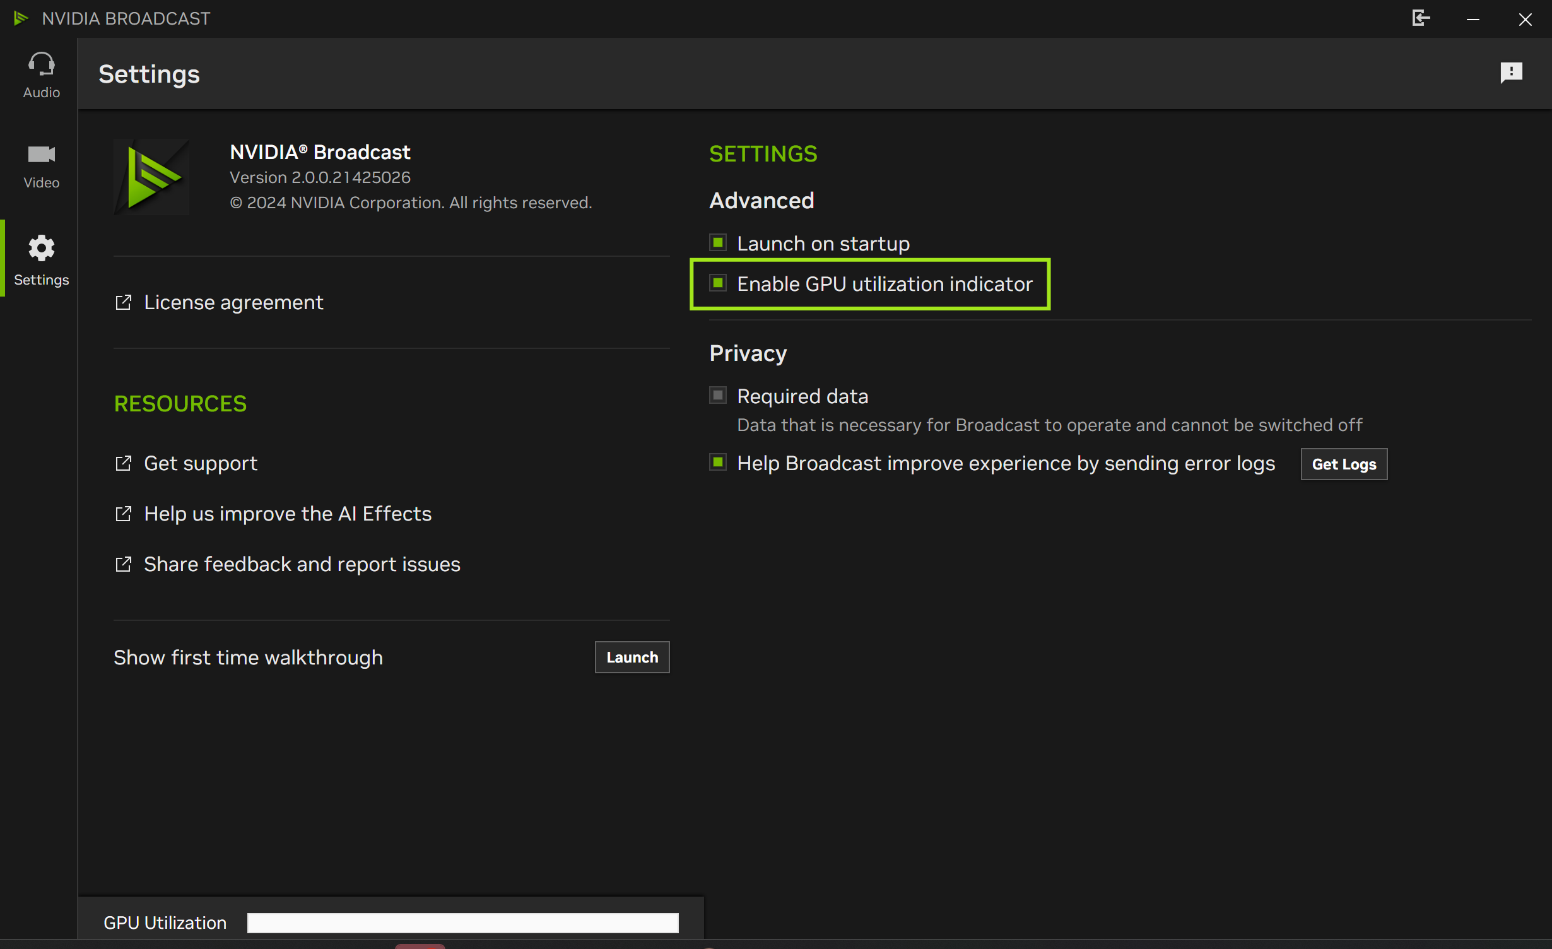Launch the first time walkthrough
1552x949 pixels.
coord(632,657)
